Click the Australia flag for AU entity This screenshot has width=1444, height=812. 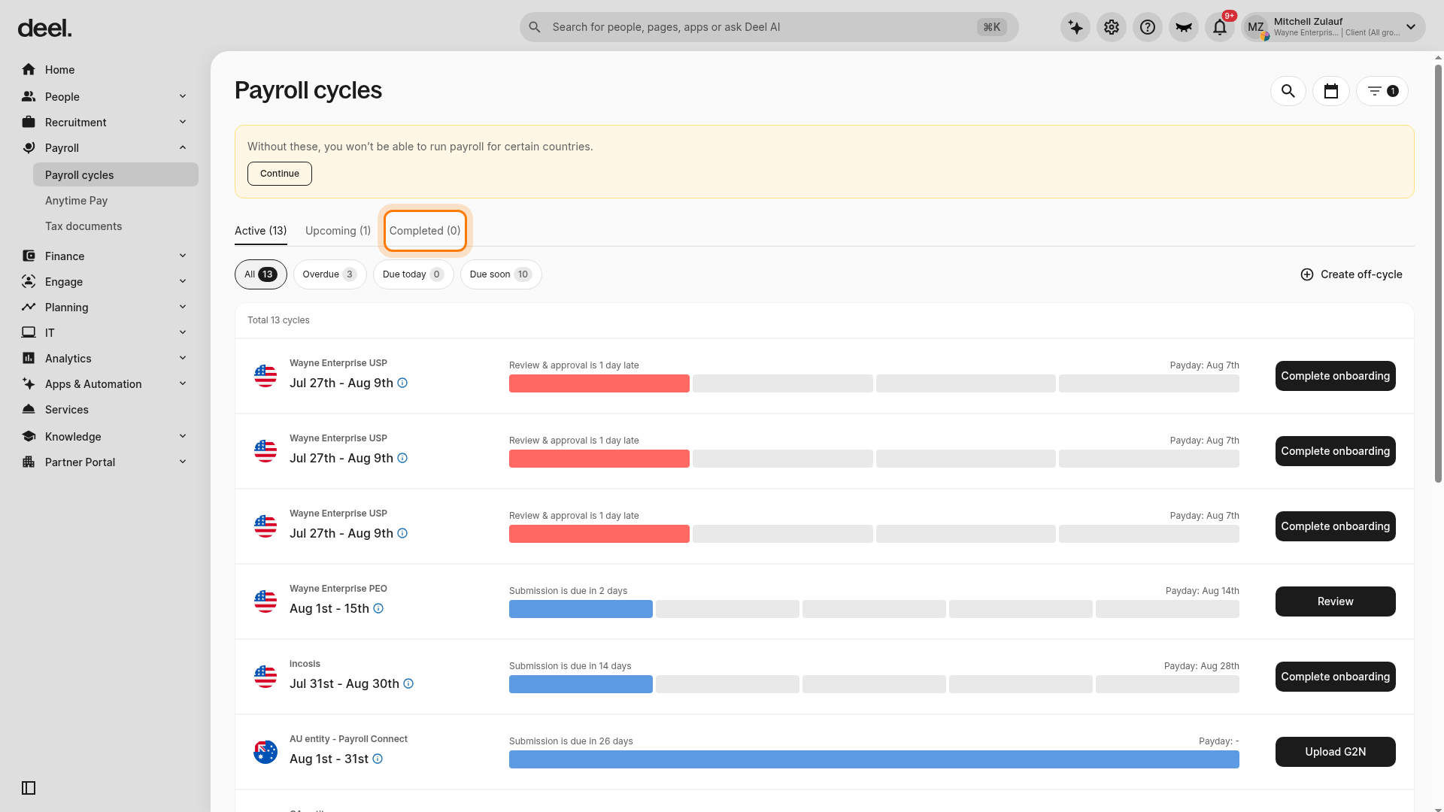(x=265, y=752)
